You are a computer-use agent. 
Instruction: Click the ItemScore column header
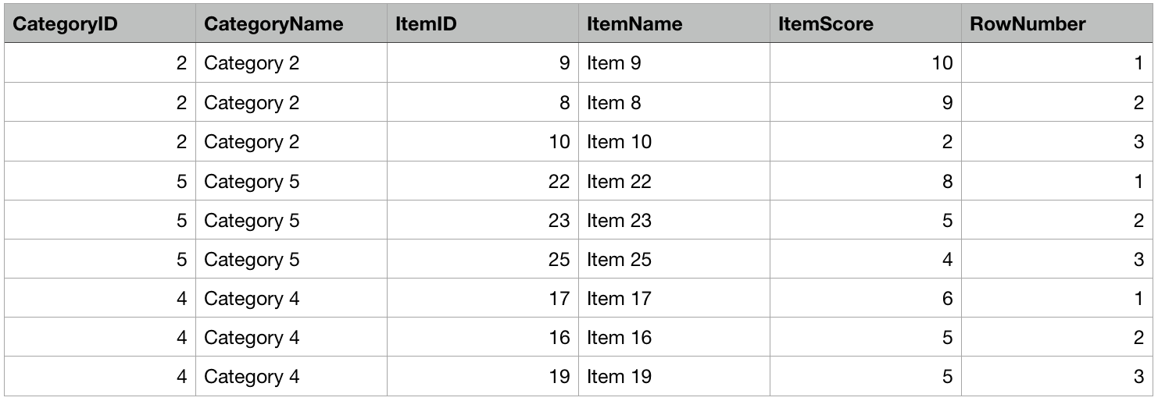(x=826, y=24)
